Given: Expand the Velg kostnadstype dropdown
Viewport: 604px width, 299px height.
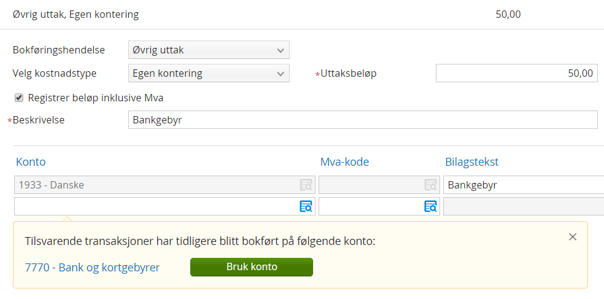Looking at the screenshot, I should [x=209, y=73].
